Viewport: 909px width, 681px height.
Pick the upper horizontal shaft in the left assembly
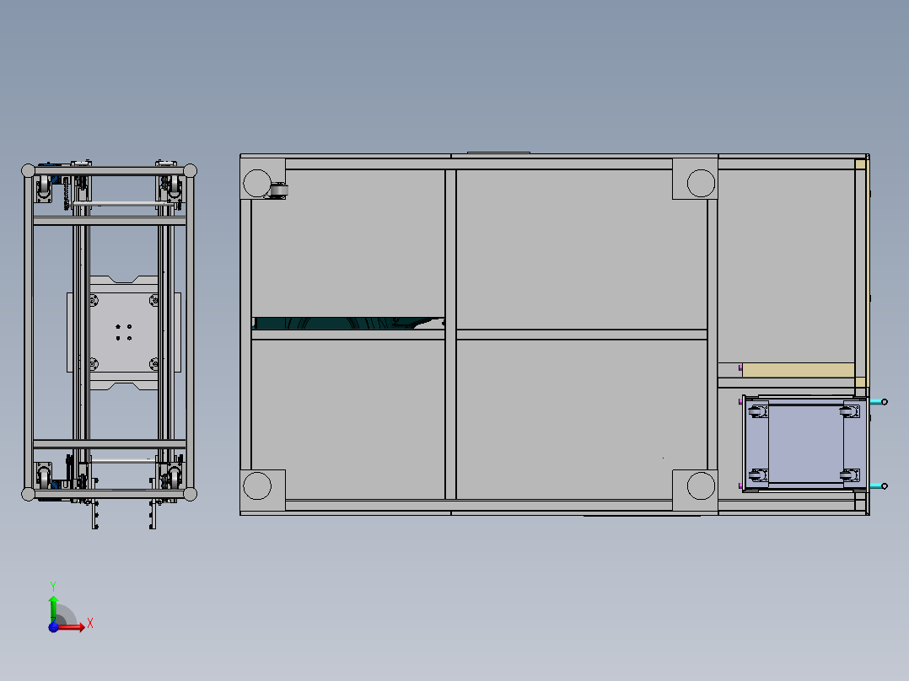(x=123, y=204)
